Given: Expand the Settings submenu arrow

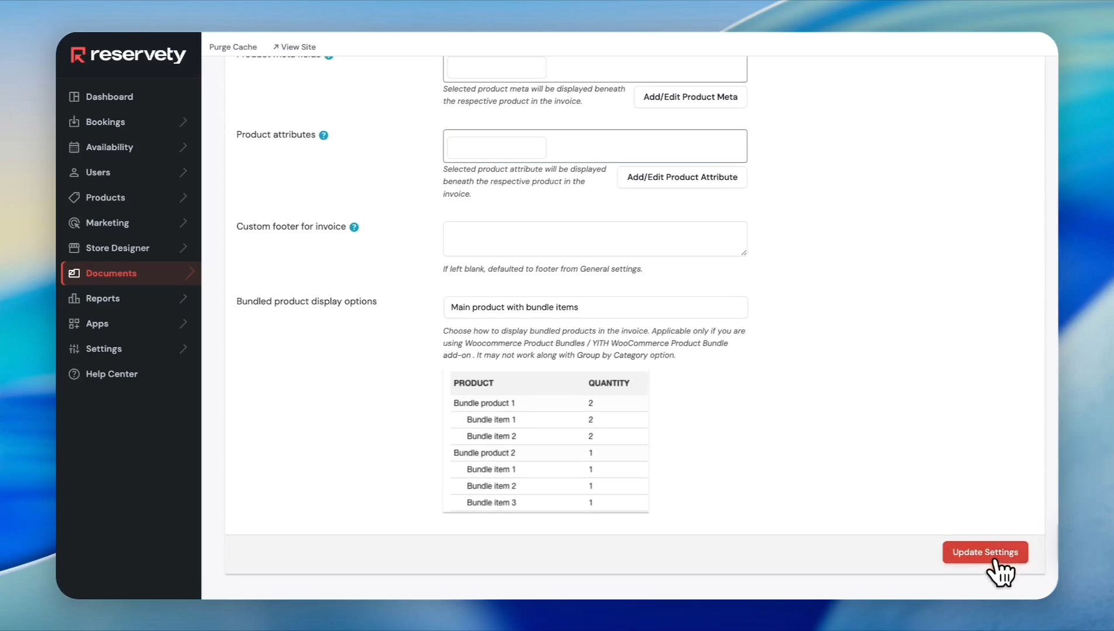Looking at the screenshot, I should pos(184,349).
